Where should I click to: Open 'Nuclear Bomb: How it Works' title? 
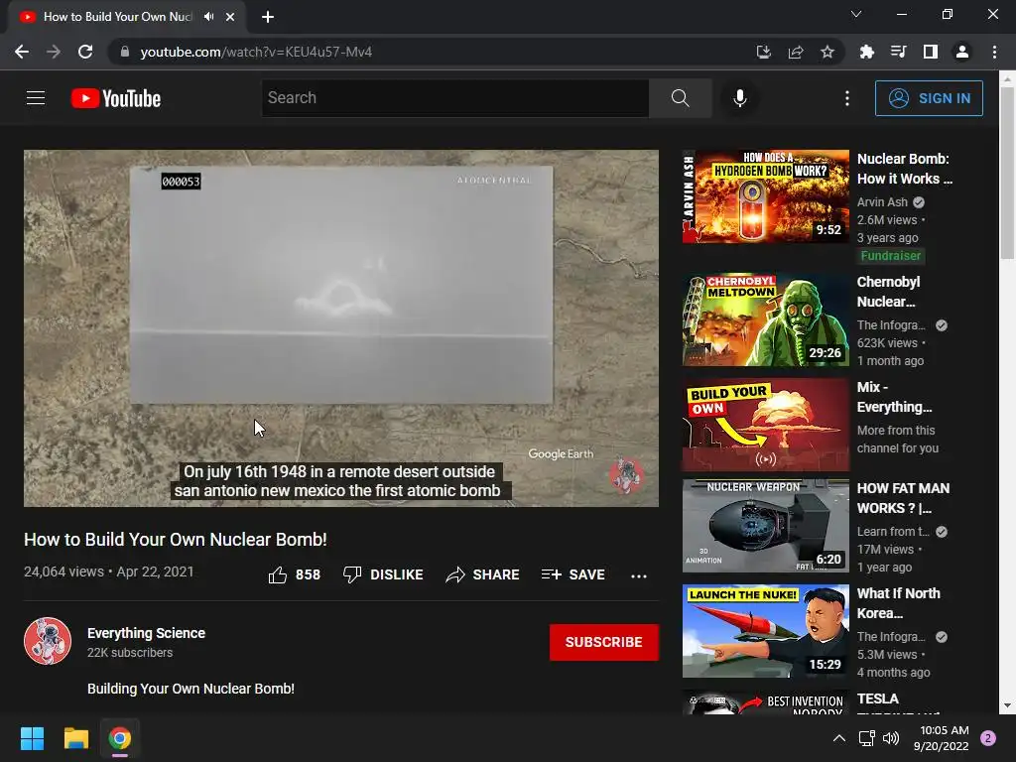click(905, 169)
